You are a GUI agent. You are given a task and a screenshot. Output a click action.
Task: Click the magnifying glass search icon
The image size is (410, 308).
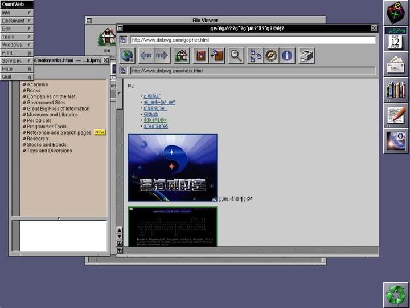(236, 55)
